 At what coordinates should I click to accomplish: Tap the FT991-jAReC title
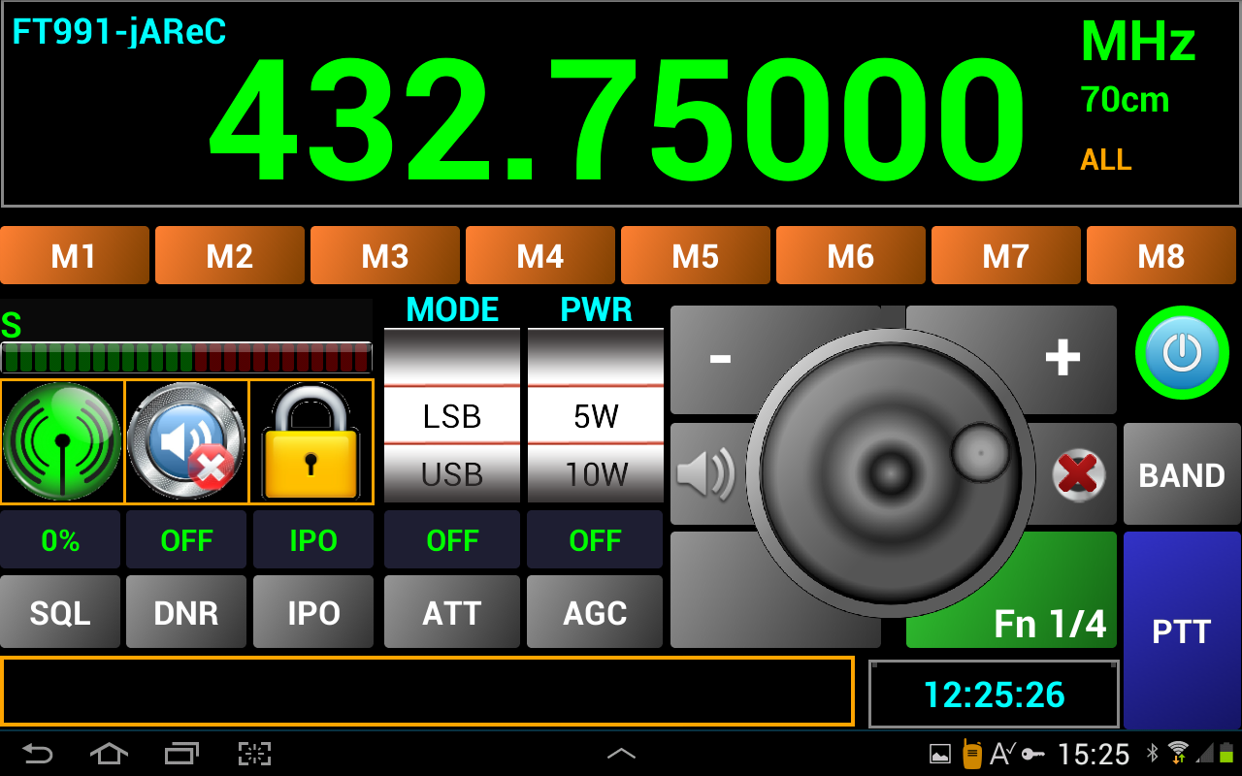[118, 32]
